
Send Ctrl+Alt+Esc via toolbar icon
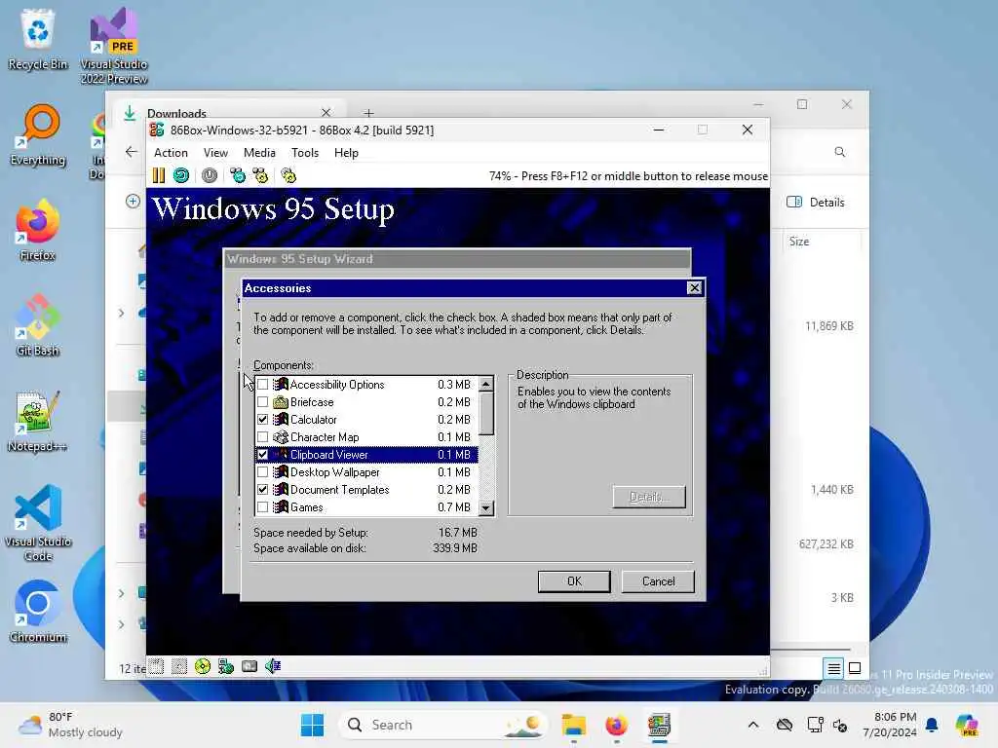click(x=261, y=175)
